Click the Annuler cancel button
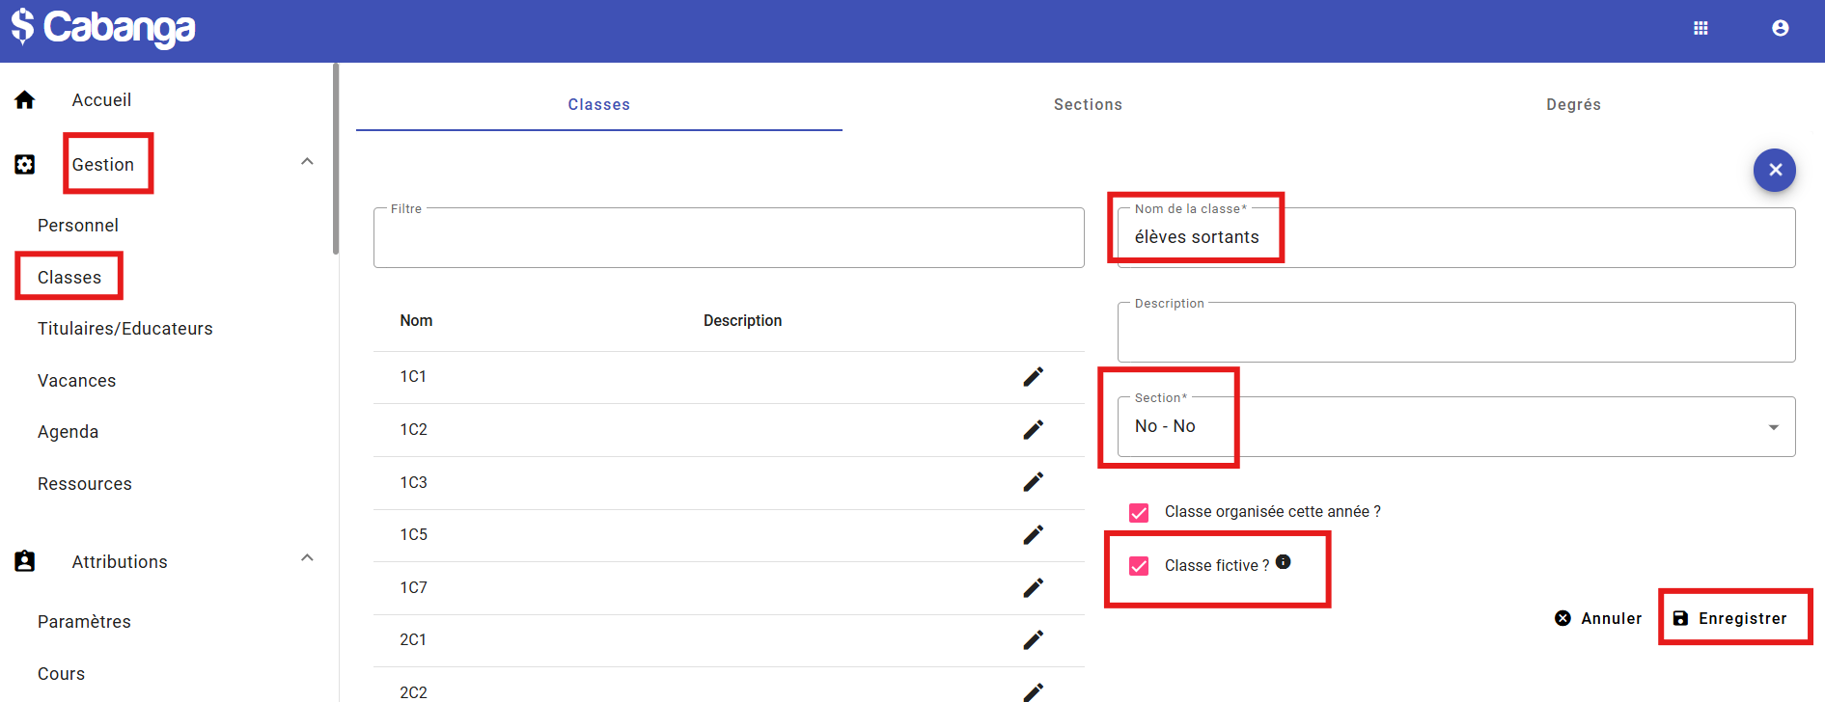 point(1598,618)
